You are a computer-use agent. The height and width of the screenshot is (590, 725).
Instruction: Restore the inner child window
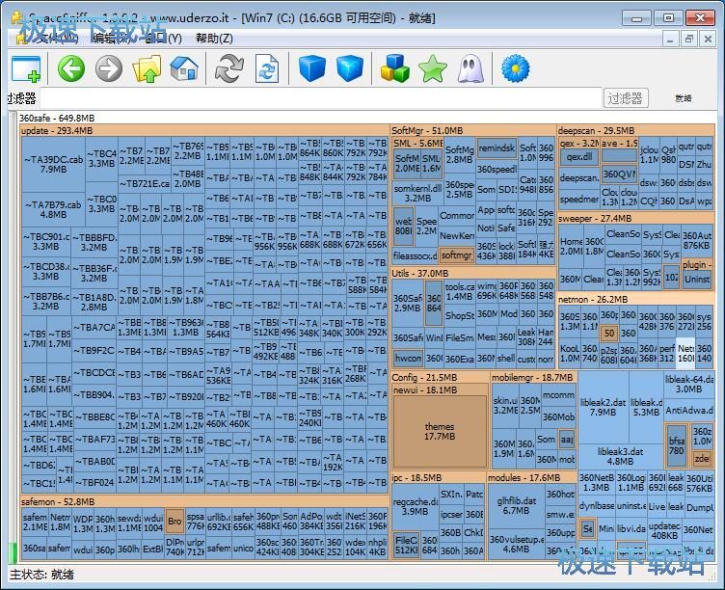689,40
